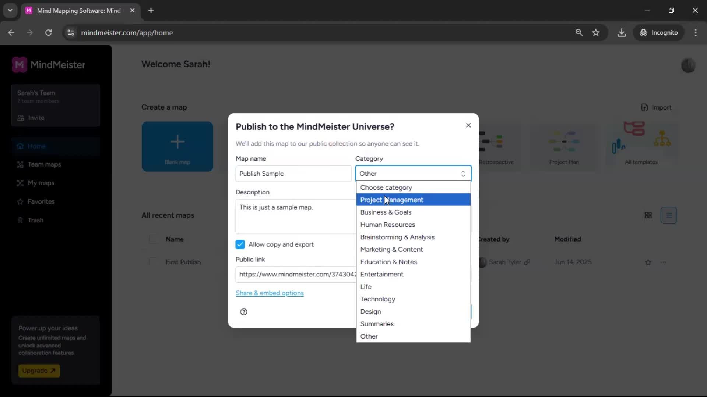
Task: Open tab search dropdown arrow
Action: click(x=10, y=10)
